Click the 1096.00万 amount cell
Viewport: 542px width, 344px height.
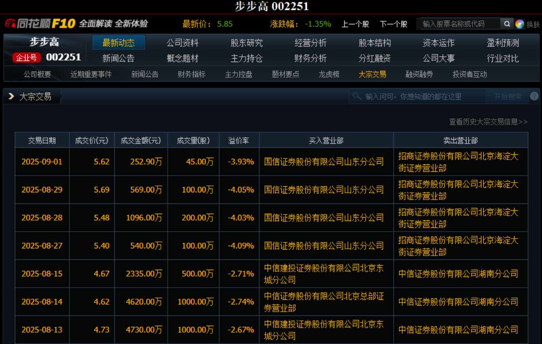[x=141, y=218]
